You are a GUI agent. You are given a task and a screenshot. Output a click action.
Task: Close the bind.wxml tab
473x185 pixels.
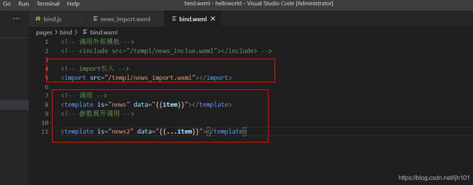pos(213,19)
